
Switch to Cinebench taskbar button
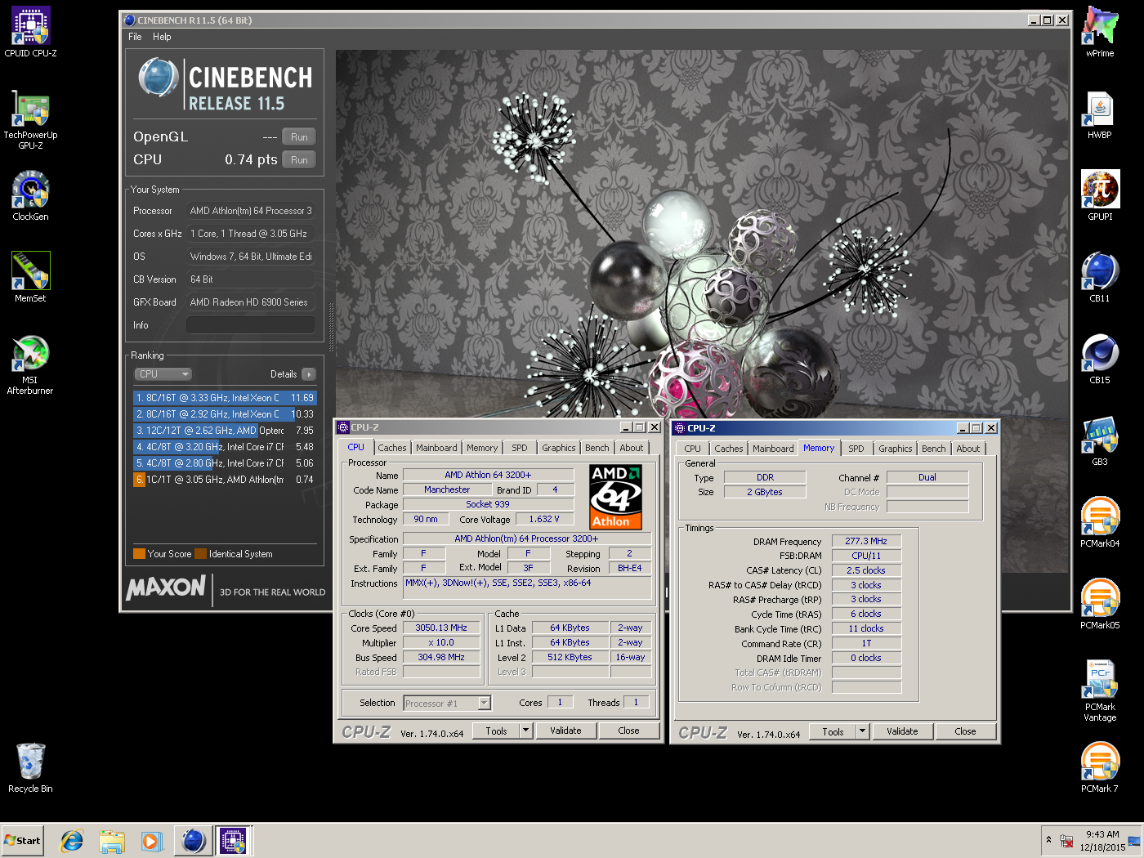[x=194, y=840]
